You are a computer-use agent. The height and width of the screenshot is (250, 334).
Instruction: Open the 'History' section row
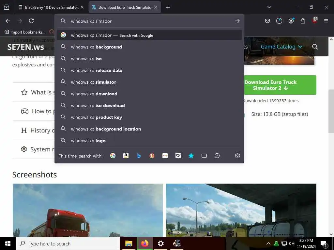coord(34,130)
